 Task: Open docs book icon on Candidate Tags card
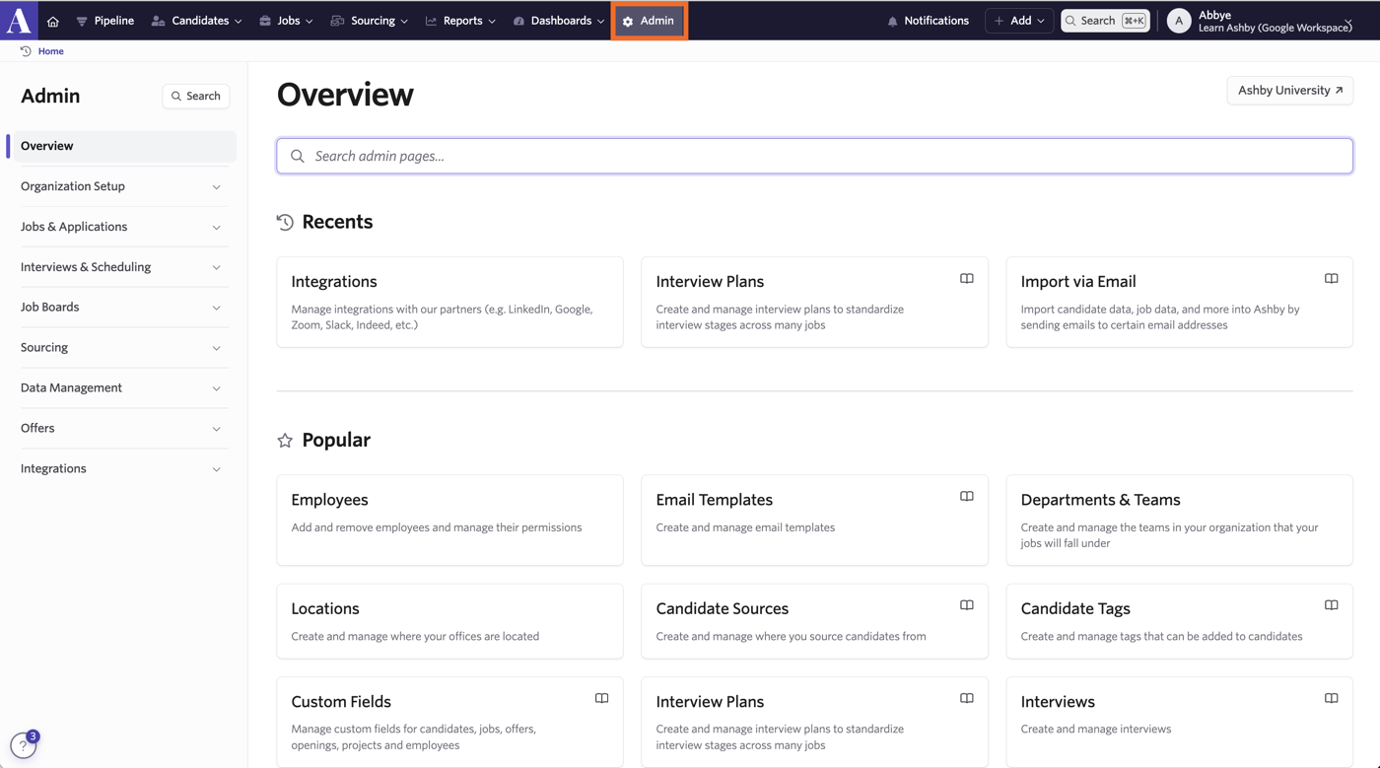click(x=1331, y=605)
